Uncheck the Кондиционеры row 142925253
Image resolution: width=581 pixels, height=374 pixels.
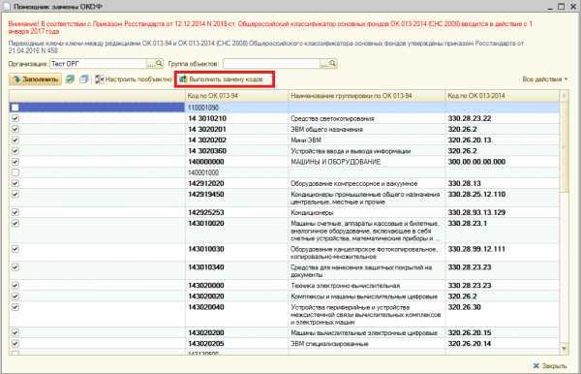15,212
